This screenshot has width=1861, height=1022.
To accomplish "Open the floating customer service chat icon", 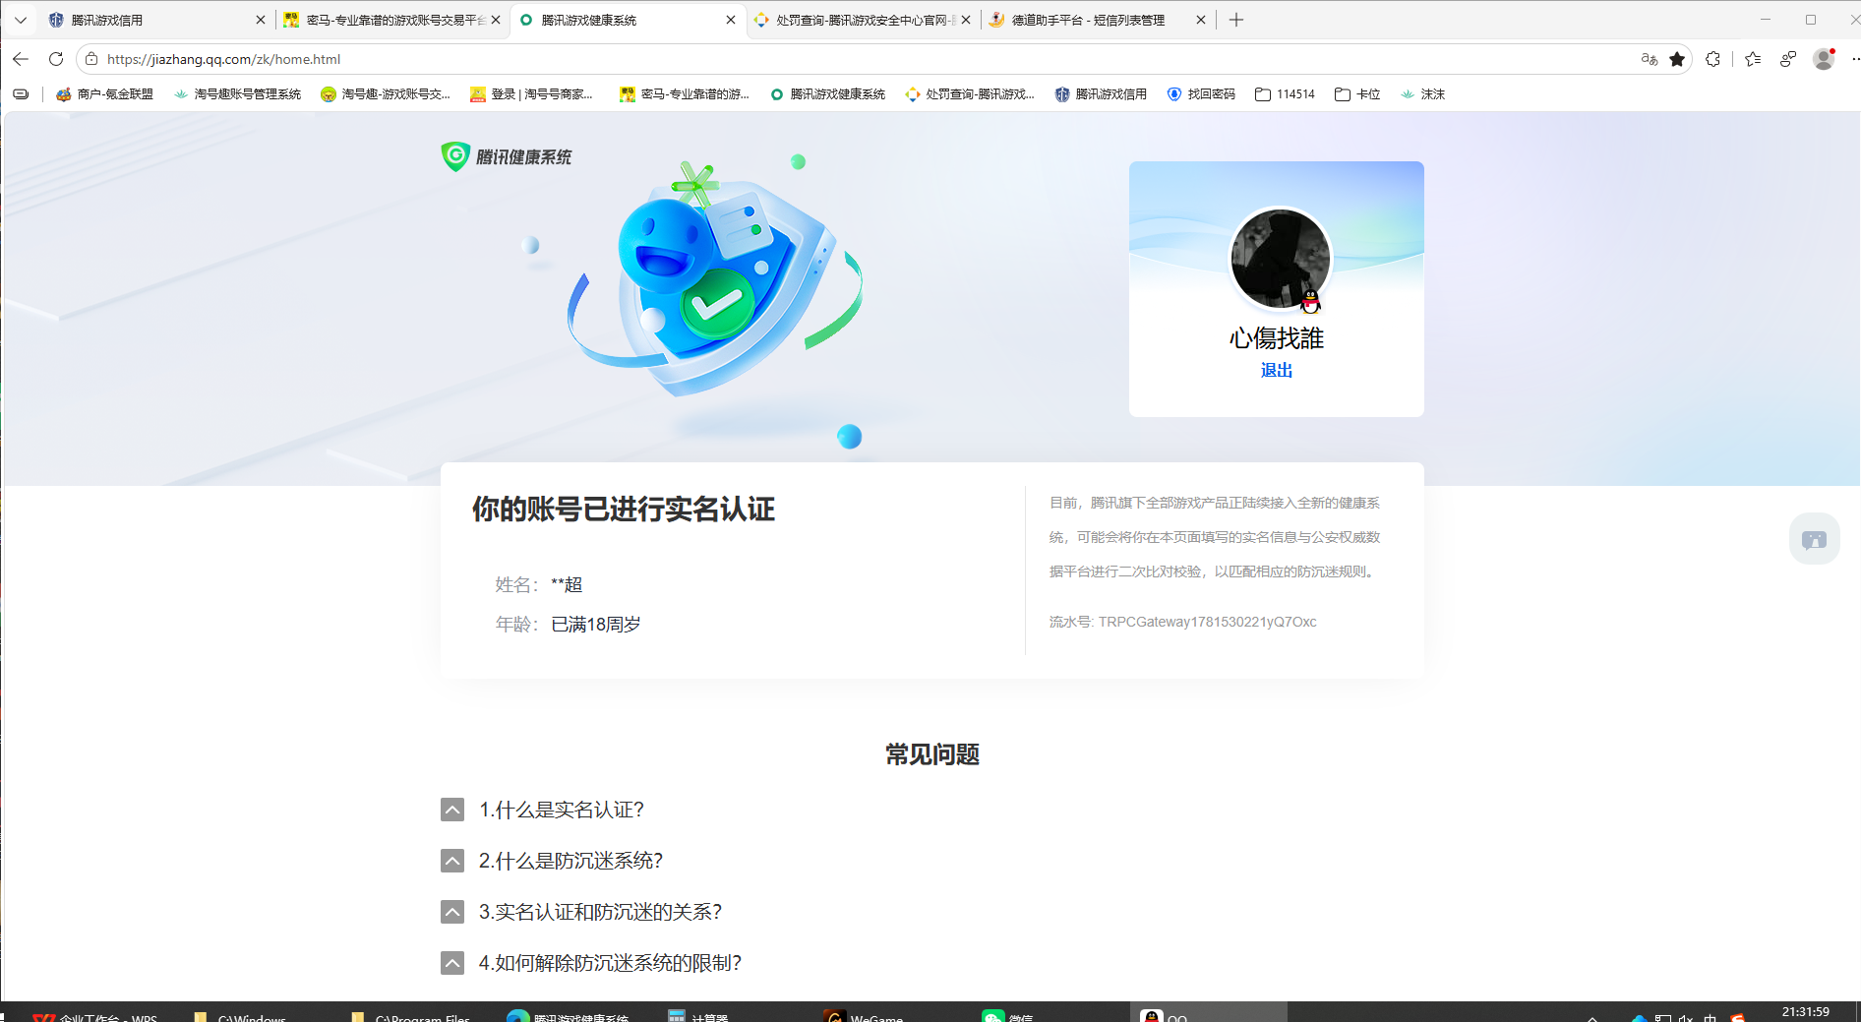I will [x=1814, y=539].
